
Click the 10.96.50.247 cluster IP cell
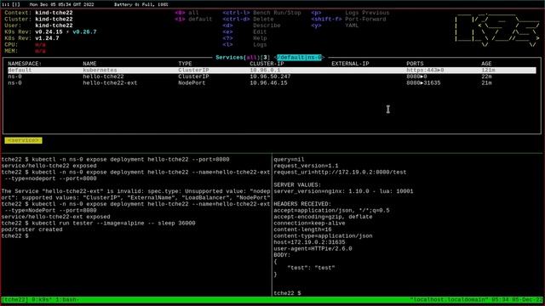tap(270, 76)
